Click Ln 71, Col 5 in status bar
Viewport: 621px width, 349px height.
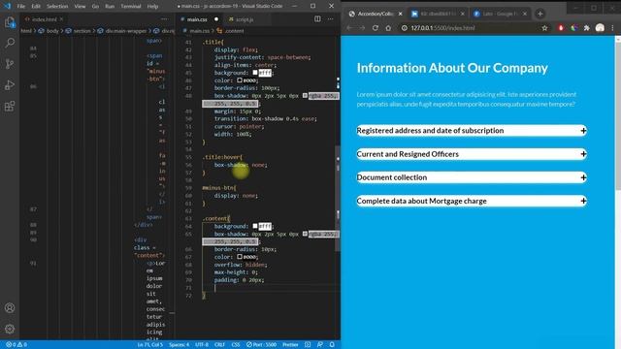(150, 345)
